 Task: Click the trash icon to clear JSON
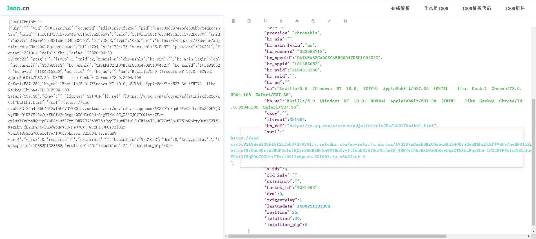coord(281,21)
